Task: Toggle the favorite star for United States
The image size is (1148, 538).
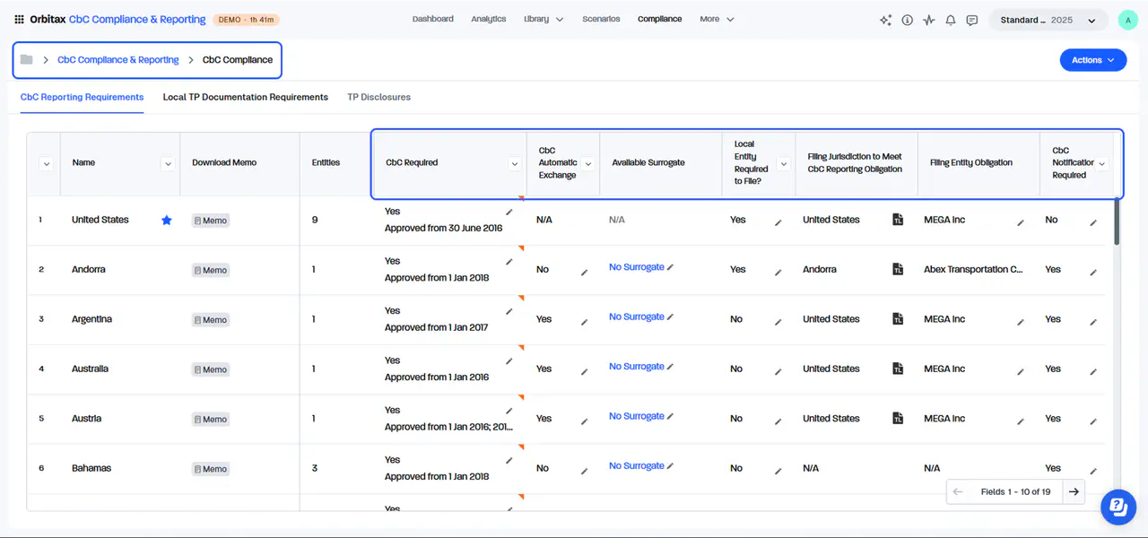Action: tap(166, 220)
